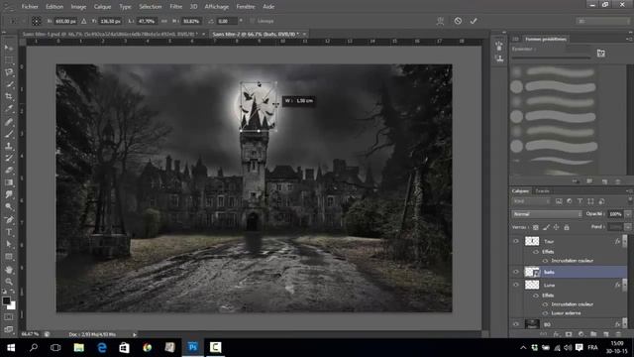
Task: Select the Crop tool
Action: [x=9, y=97]
